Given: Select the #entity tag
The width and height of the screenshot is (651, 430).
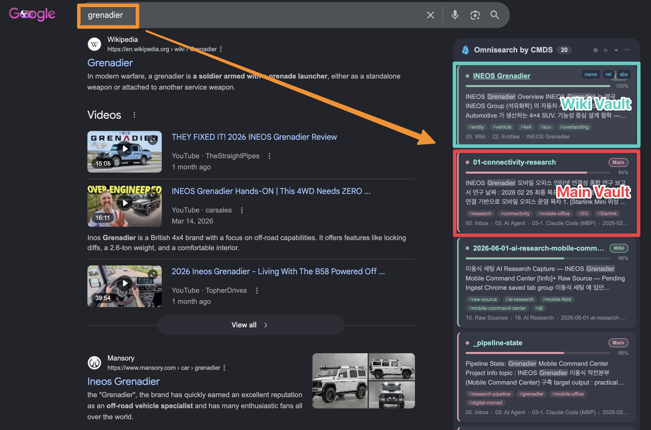Looking at the screenshot, I should pyautogui.click(x=476, y=127).
